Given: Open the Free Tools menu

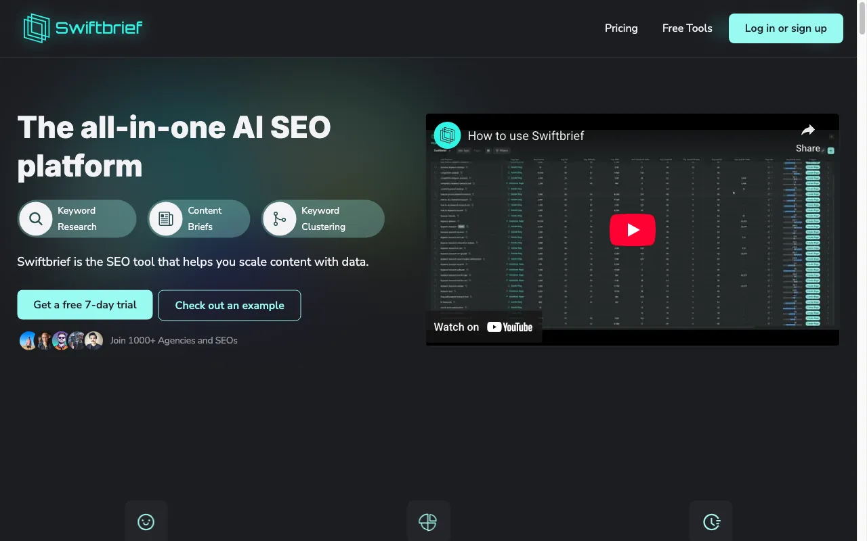Looking at the screenshot, I should point(687,28).
